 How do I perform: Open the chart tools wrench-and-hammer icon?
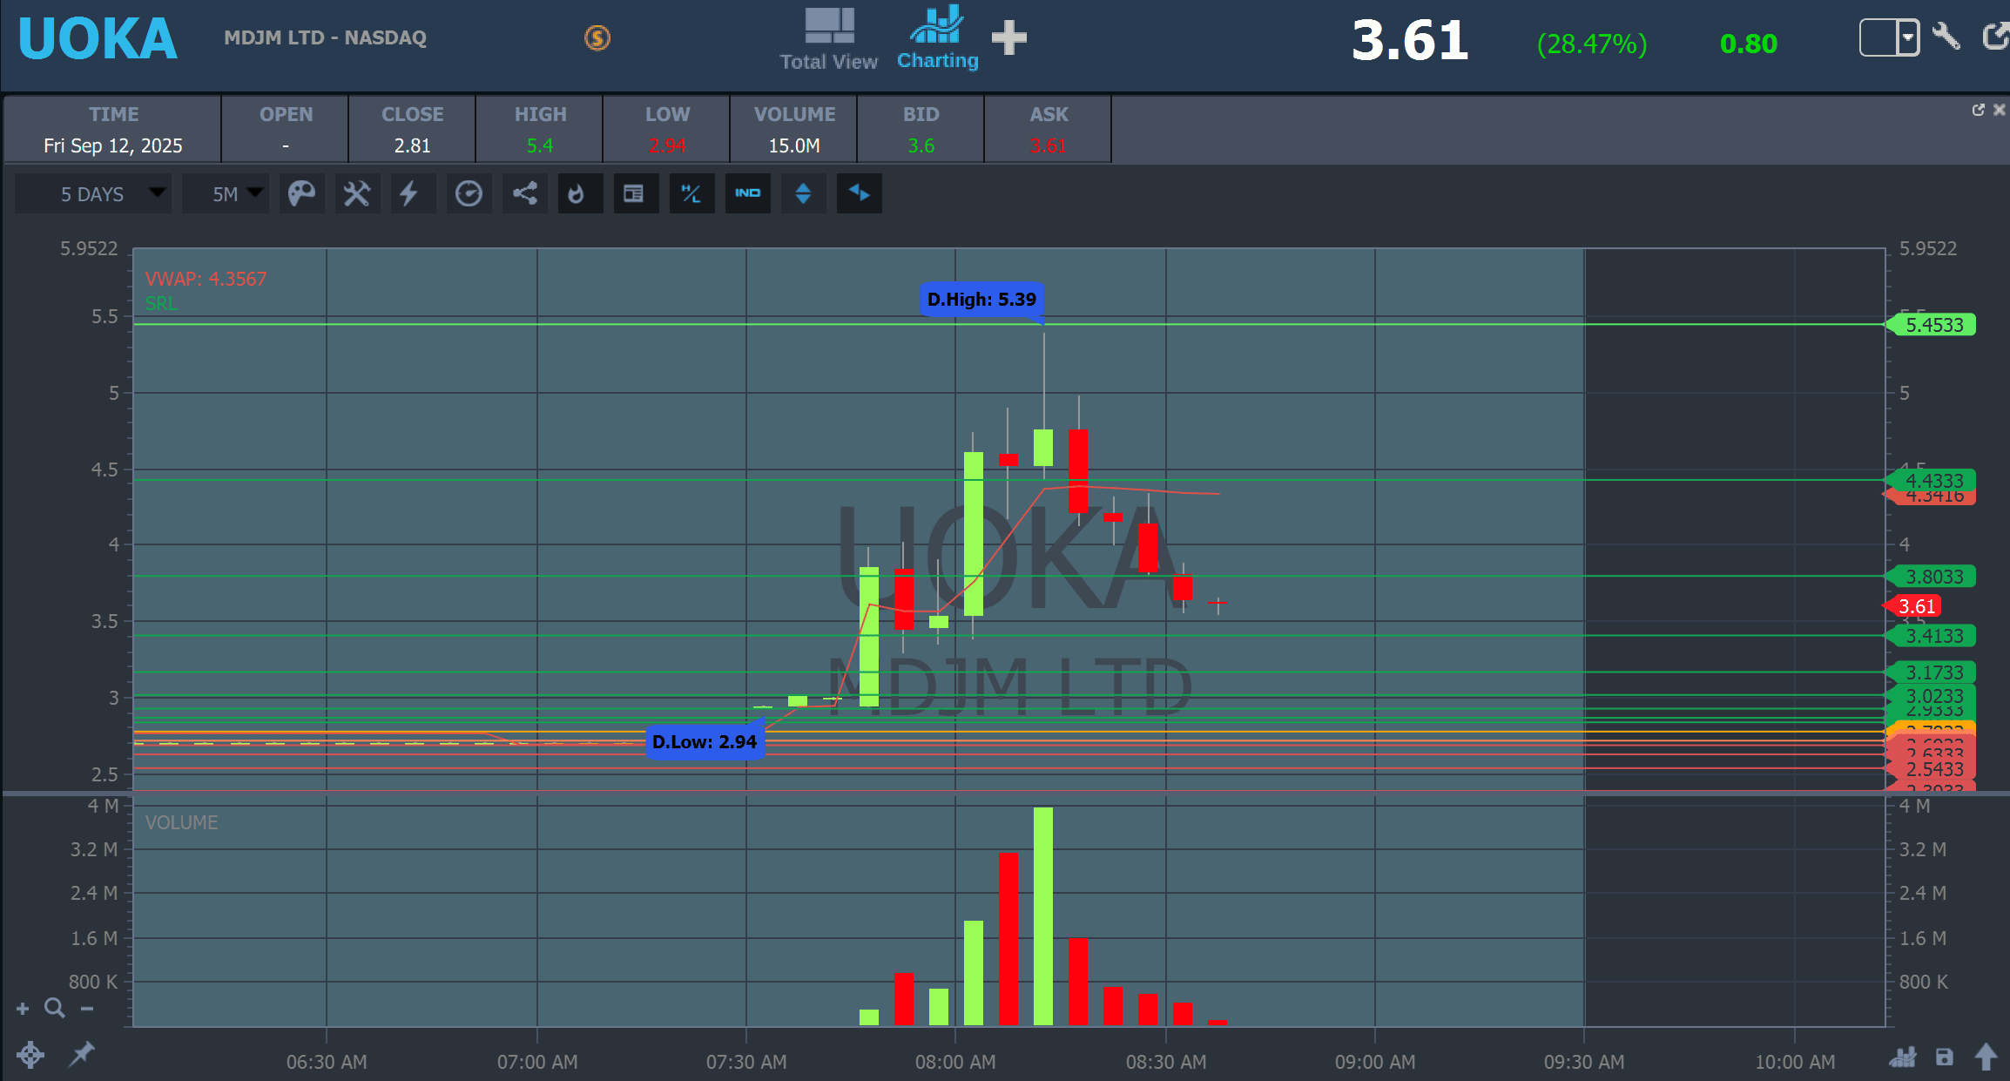click(357, 193)
